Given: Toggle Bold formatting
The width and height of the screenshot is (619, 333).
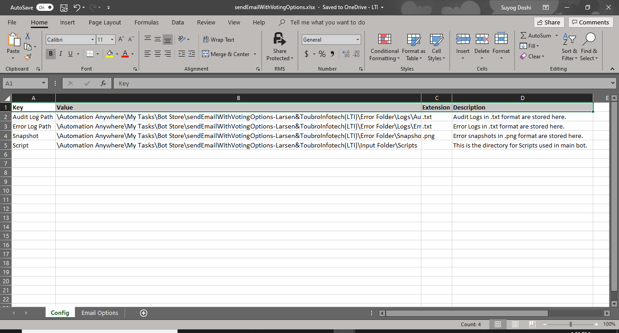Looking at the screenshot, I should 50,54.
